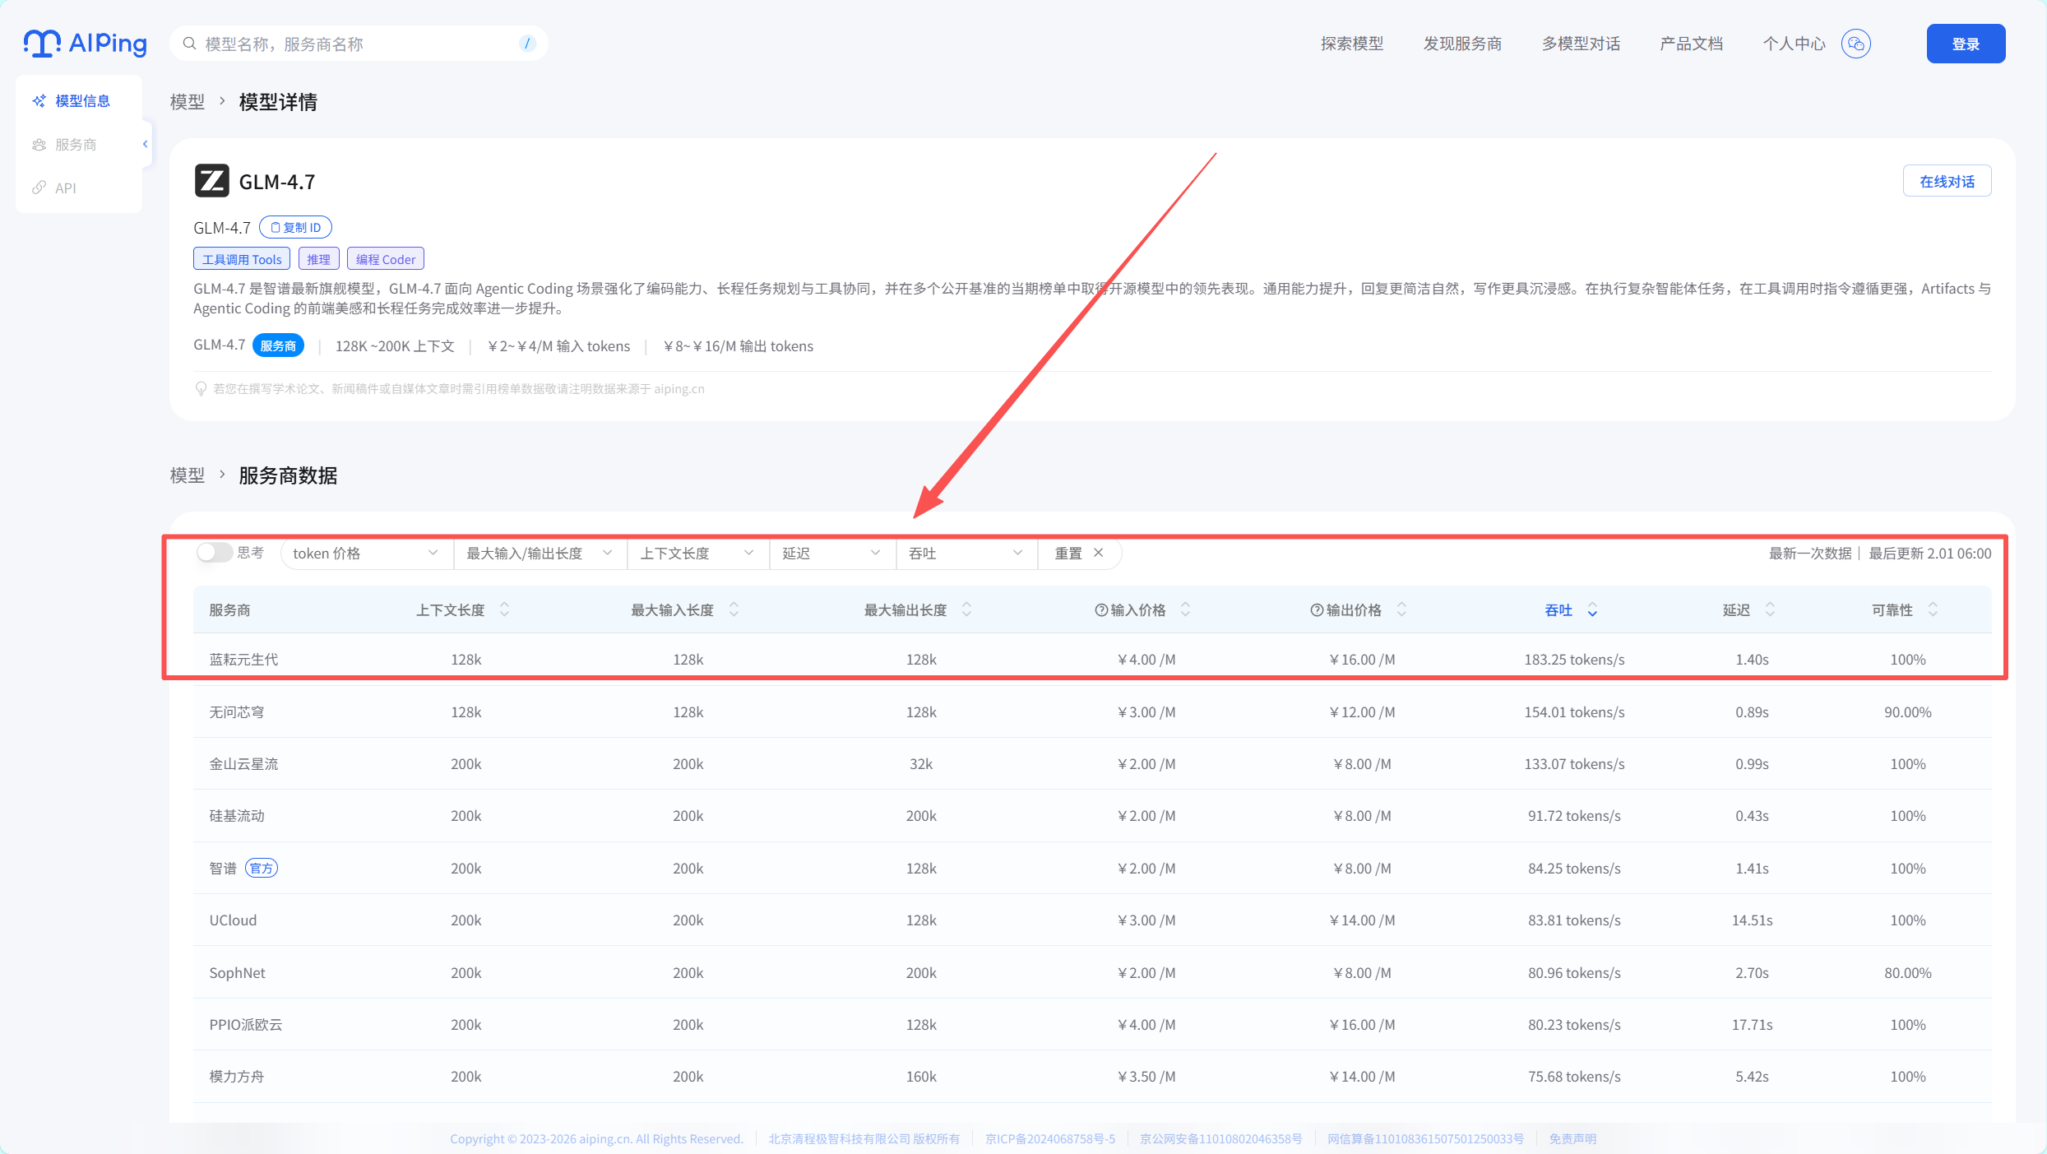Click the 登录 login button
The height and width of the screenshot is (1154, 2047).
(1965, 44)
